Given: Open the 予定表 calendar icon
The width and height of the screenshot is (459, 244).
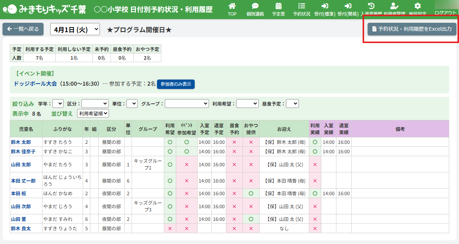Looking at the screenshot, I should pyautogui.click(x=278, y=6).
